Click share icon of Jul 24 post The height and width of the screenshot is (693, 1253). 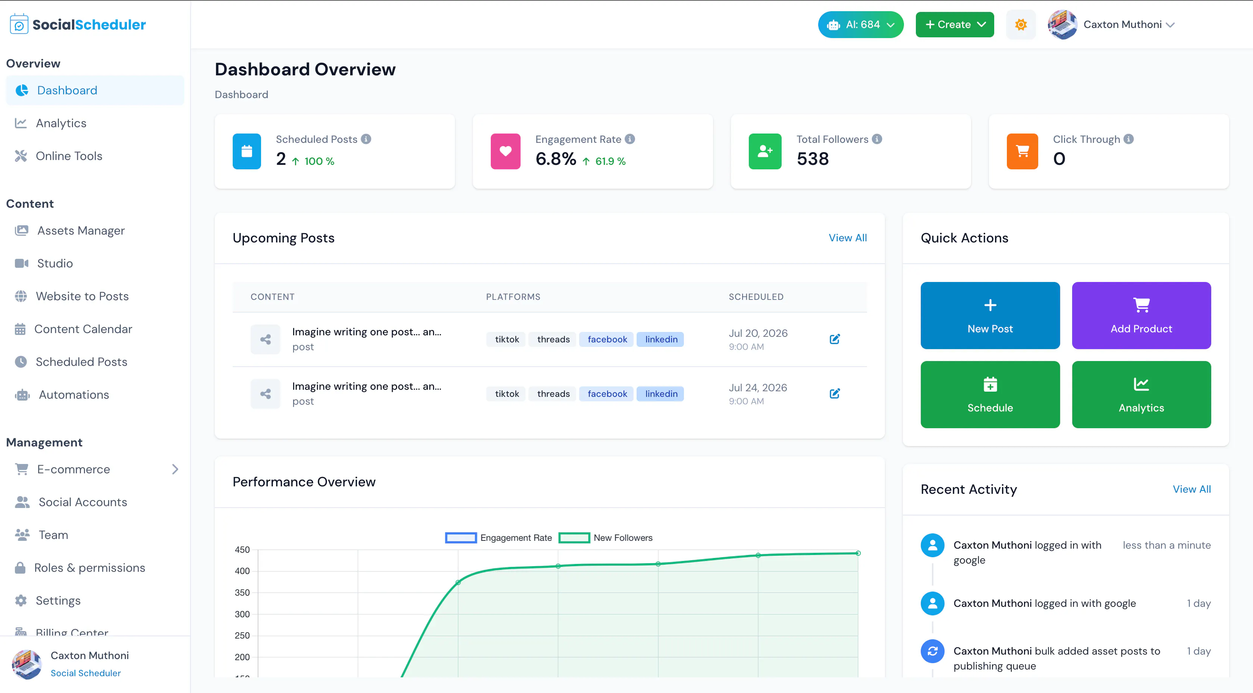pyautogui.click(x=265, y=394)
